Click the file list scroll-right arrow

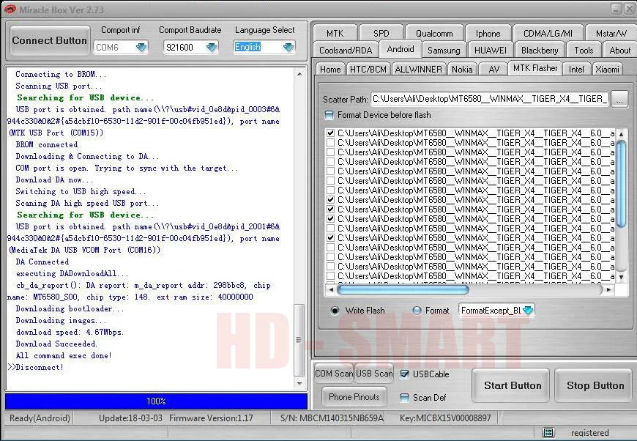(608, 289)
